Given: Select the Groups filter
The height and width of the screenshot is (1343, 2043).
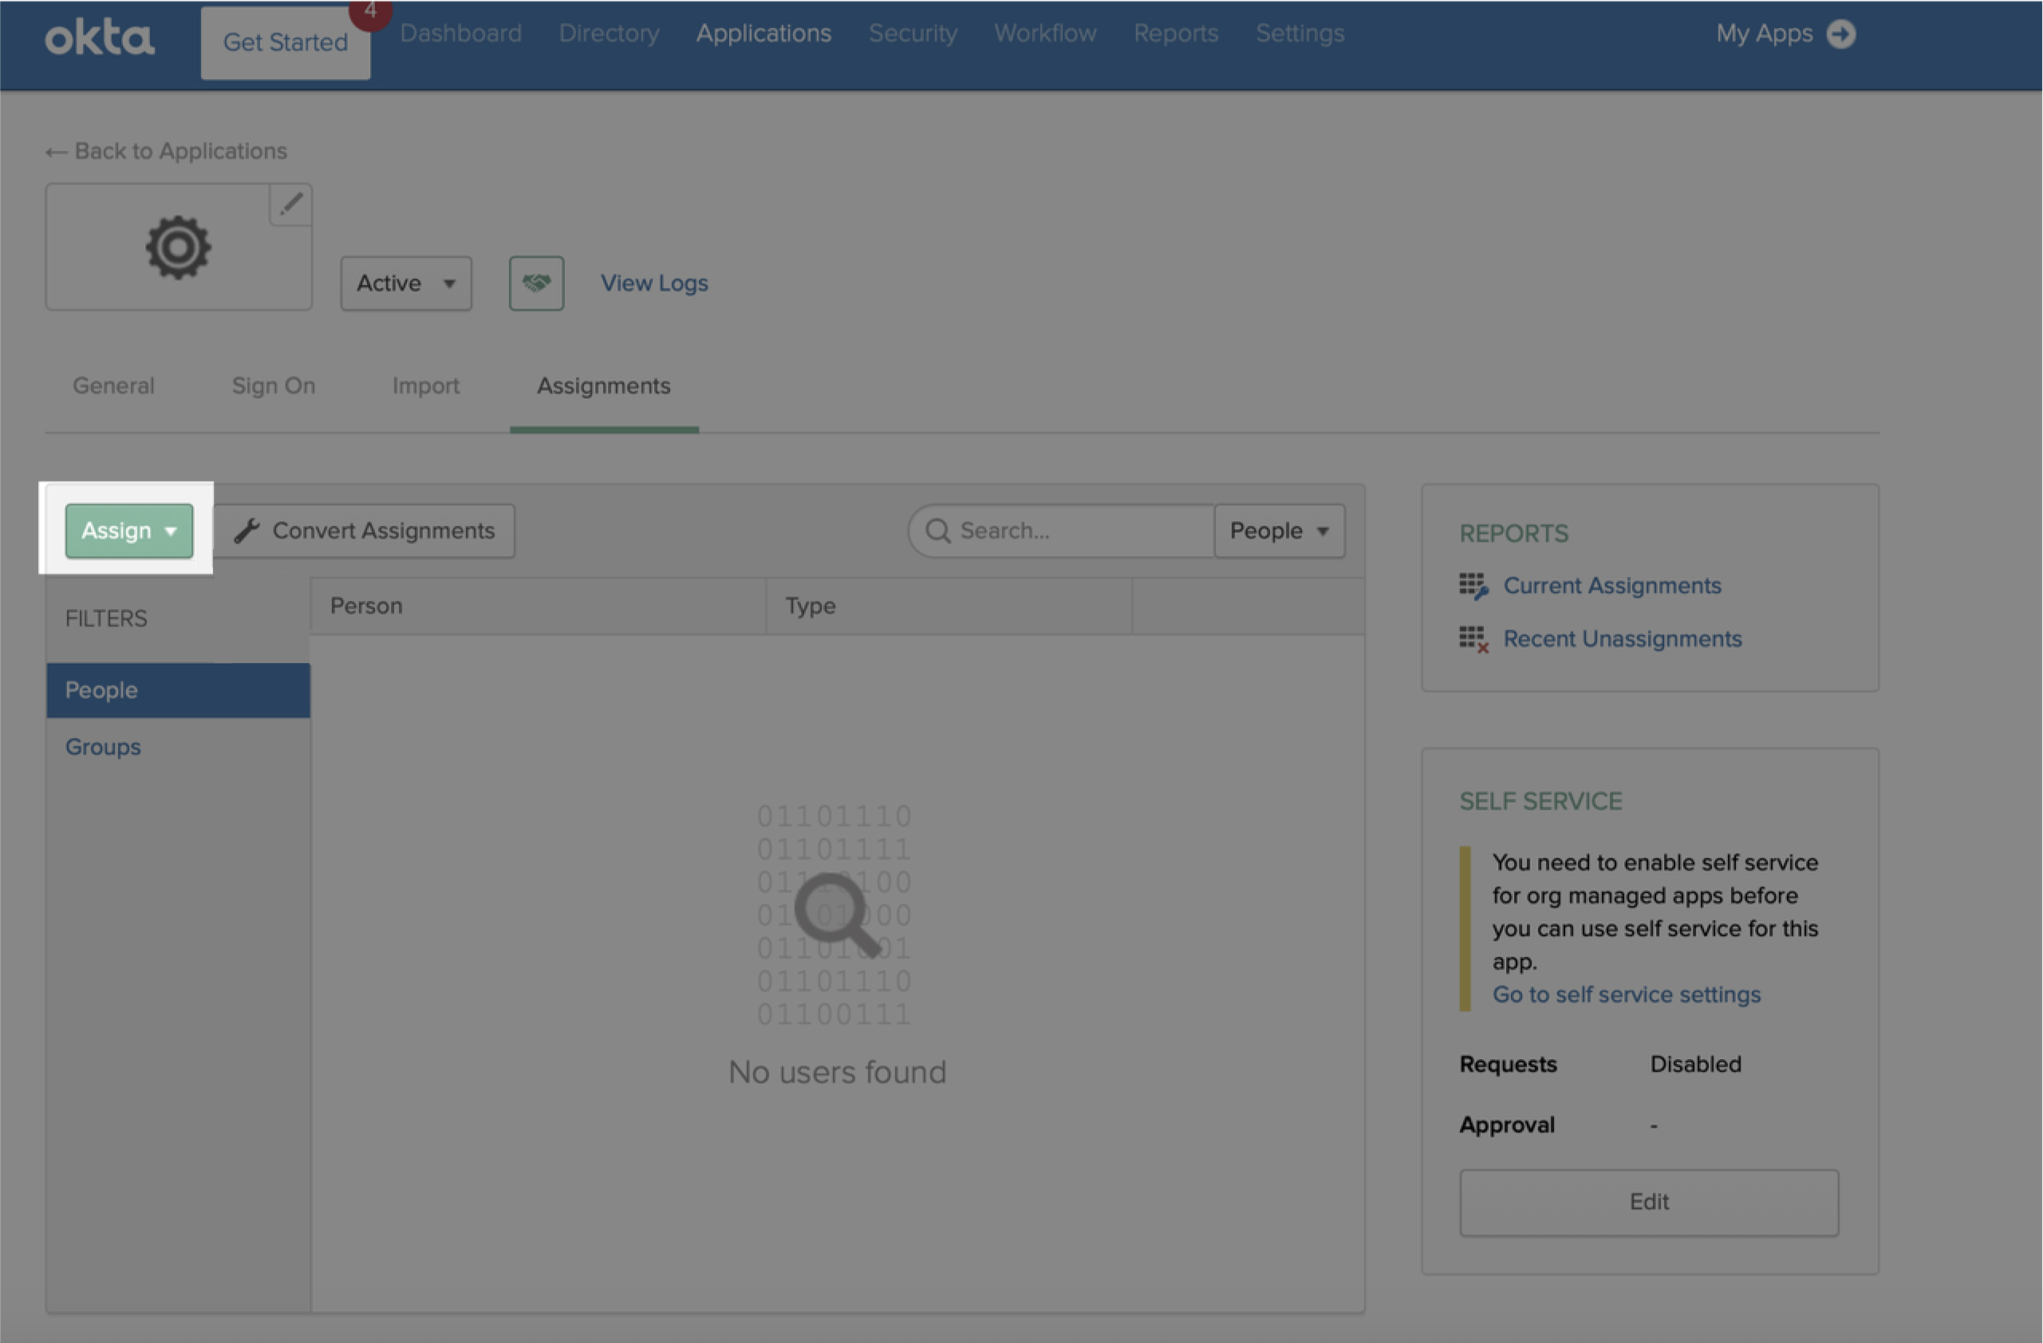Looking at the screenshot, I should pyautogui.click(x=102, y=746).
